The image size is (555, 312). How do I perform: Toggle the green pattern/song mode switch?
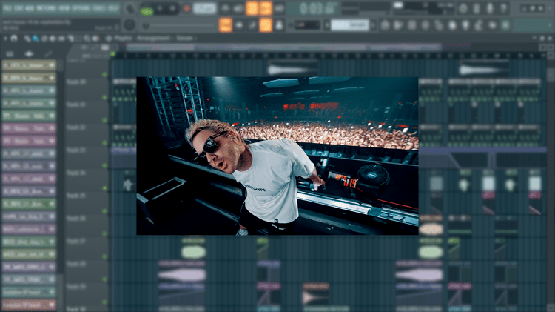pyautogui.click(x=147, y=11)
